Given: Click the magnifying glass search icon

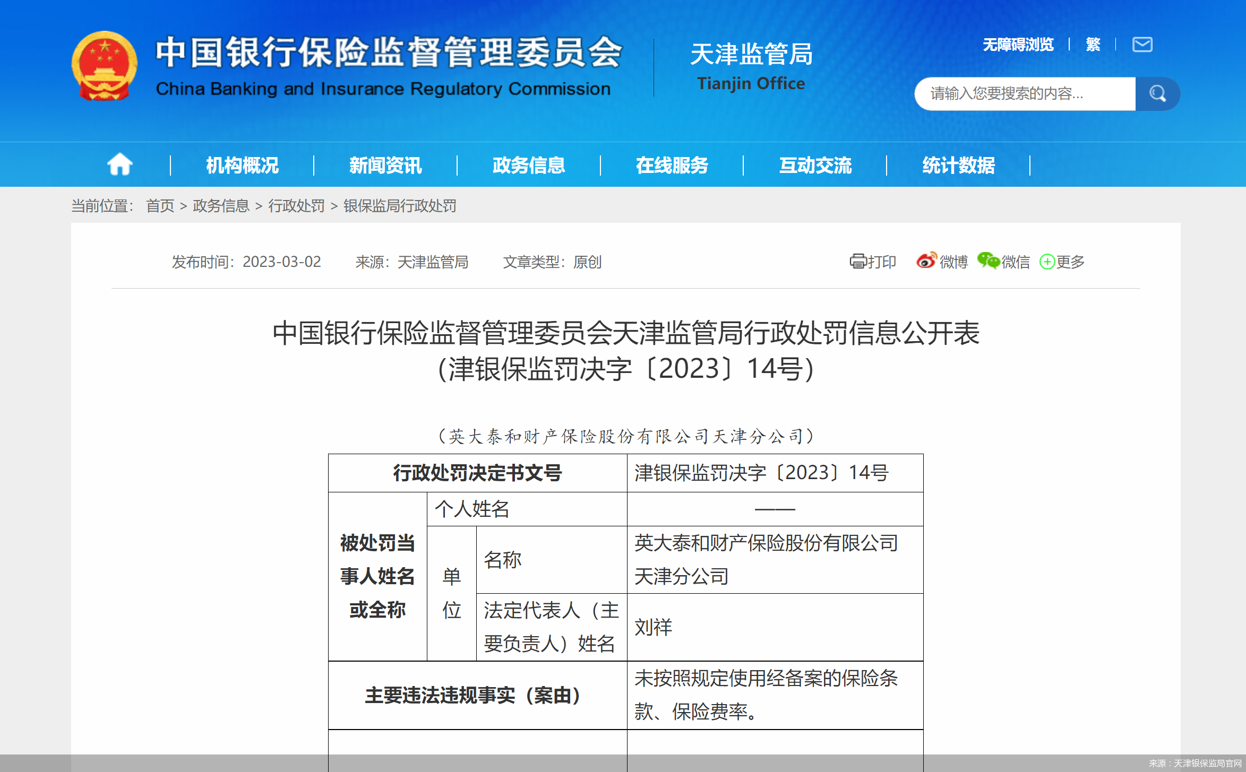Looking at the screenshot, I should (x=1158, y=94).
